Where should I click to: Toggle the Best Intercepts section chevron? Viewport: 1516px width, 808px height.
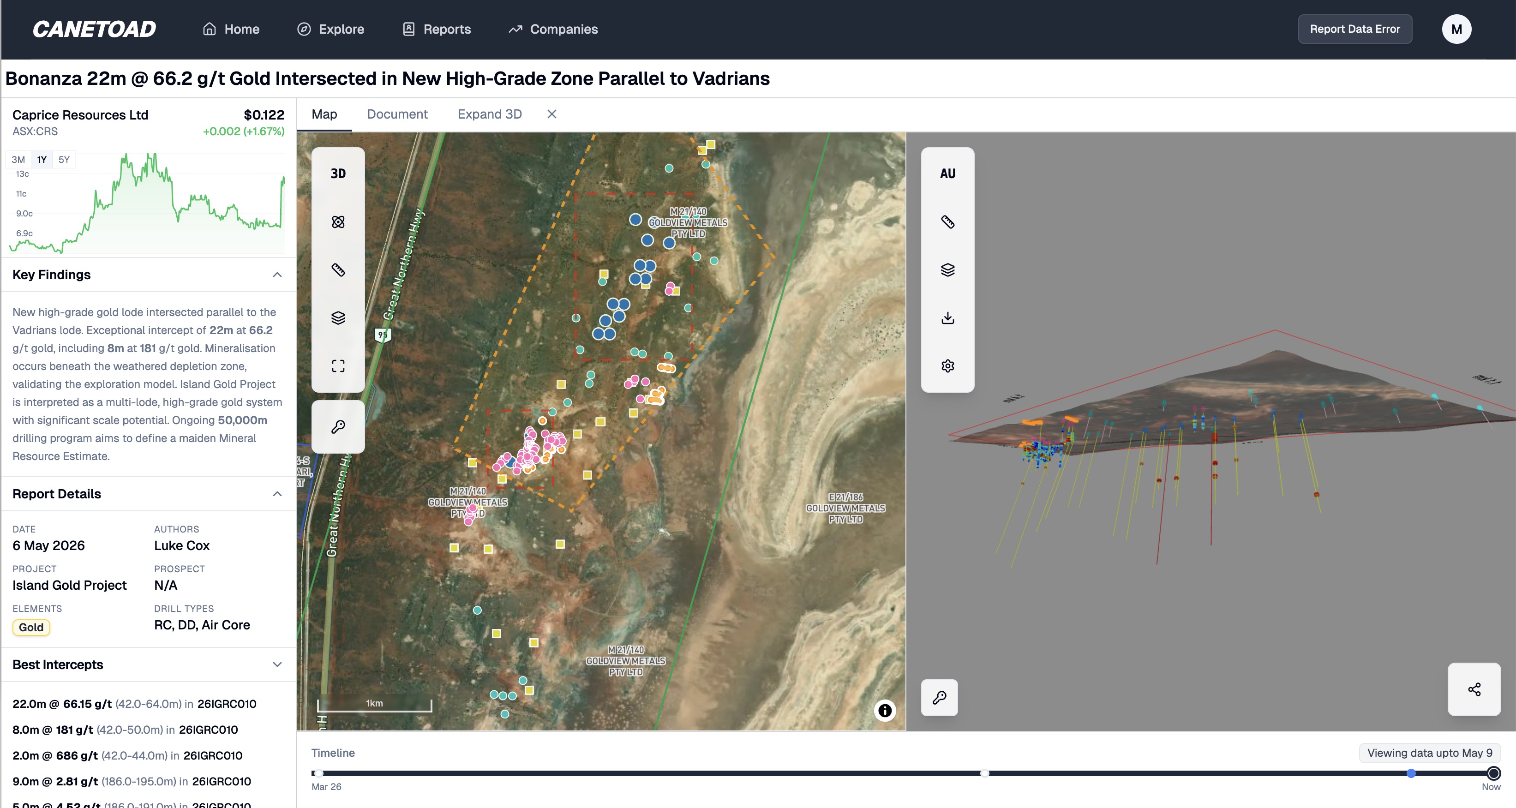(277, 664)
